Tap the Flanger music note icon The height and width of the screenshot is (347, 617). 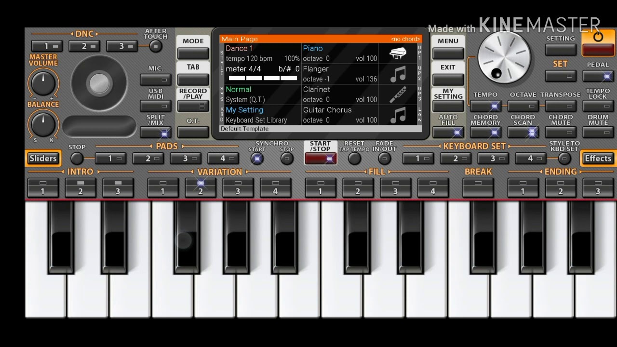point(398,74)
